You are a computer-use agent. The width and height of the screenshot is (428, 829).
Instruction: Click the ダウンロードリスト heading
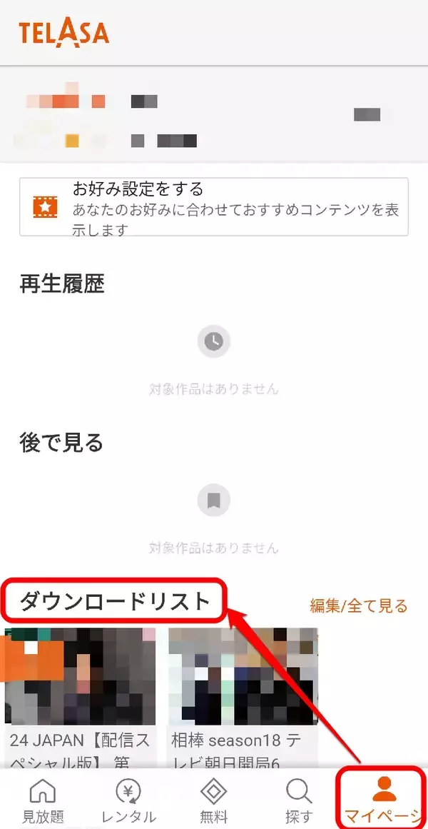(115, 601)
